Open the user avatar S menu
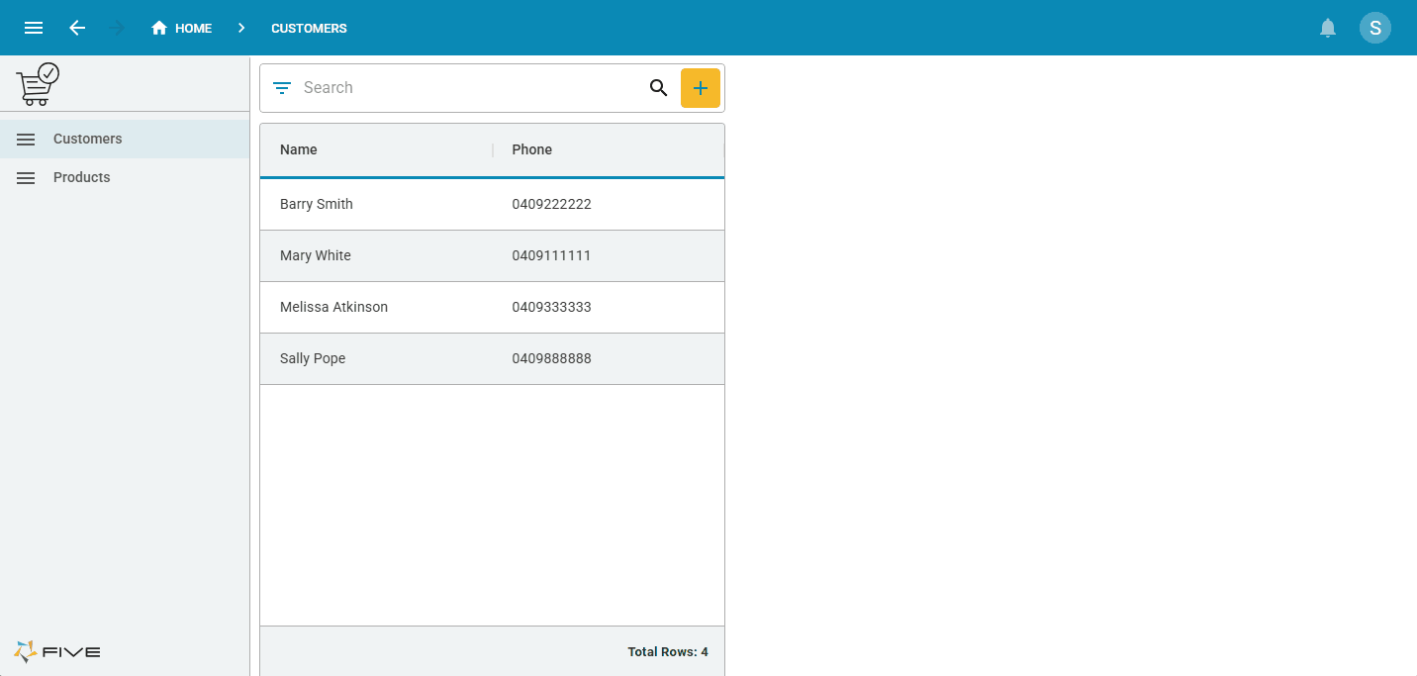The width and height of the screenshot is (1417, 676). tap(1374, 28)
